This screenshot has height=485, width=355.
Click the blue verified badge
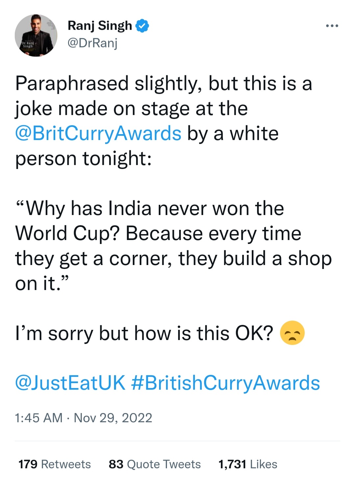(x=142, y=26)
